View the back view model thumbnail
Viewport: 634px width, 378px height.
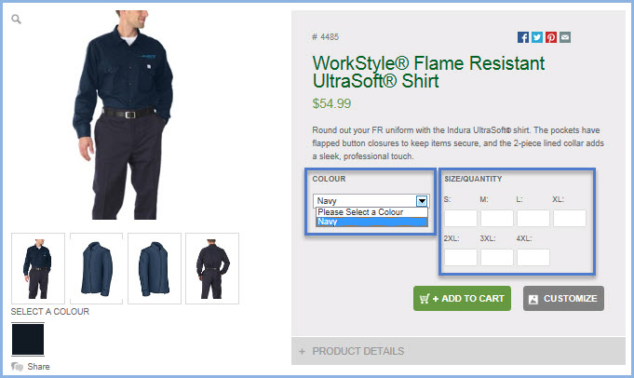point(212,268)
